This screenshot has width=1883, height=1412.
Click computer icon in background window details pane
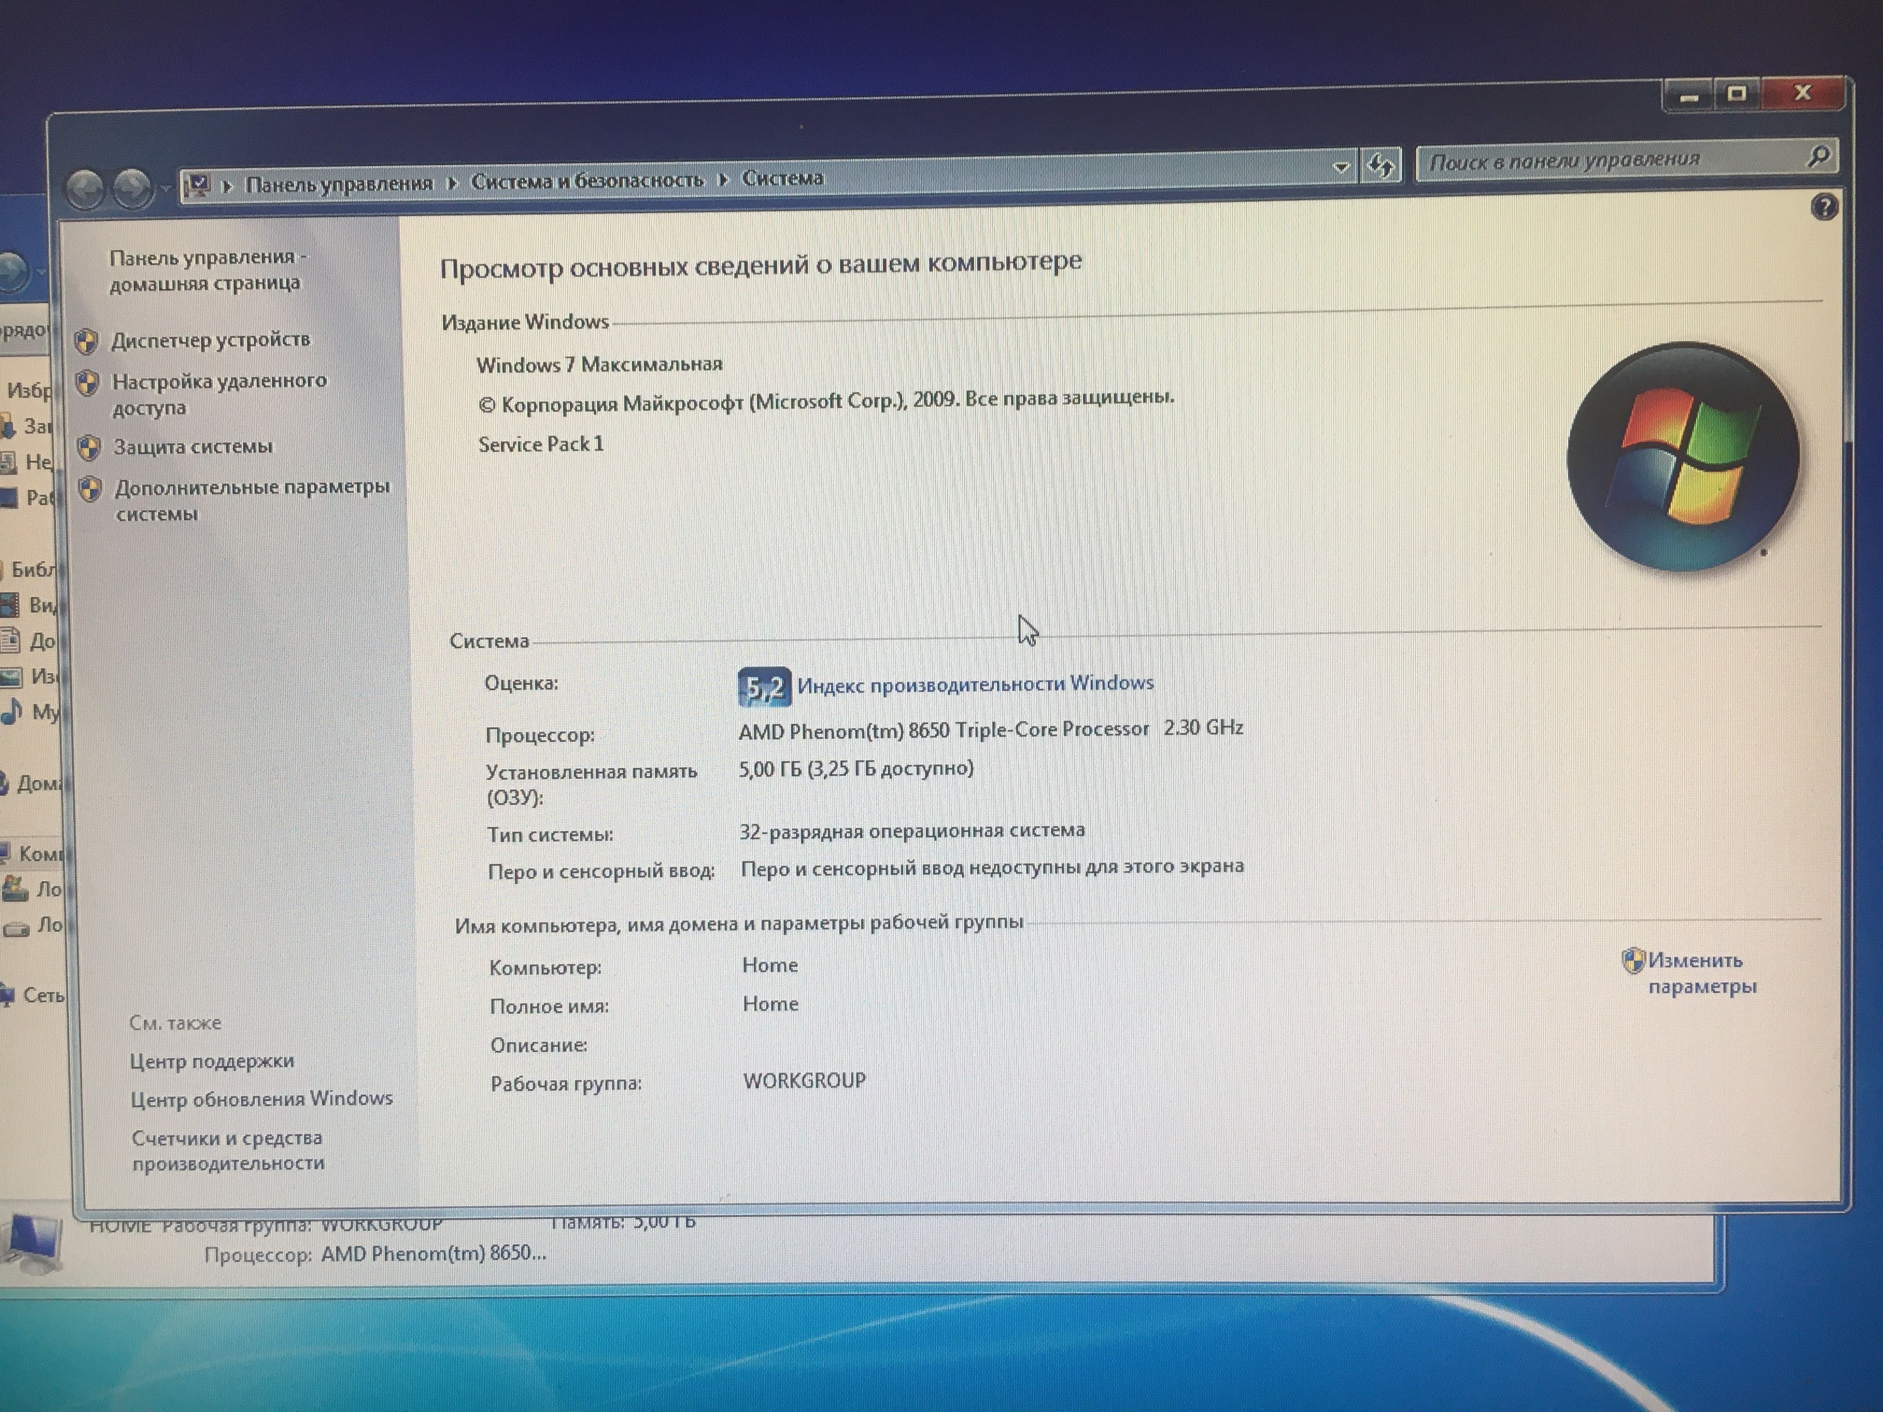(x=31, y=1242)
